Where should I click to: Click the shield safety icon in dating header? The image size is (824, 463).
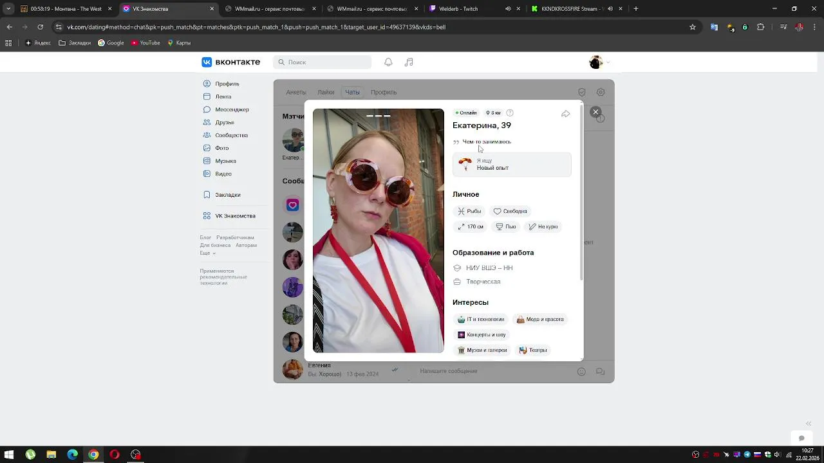tap(582, 92)
